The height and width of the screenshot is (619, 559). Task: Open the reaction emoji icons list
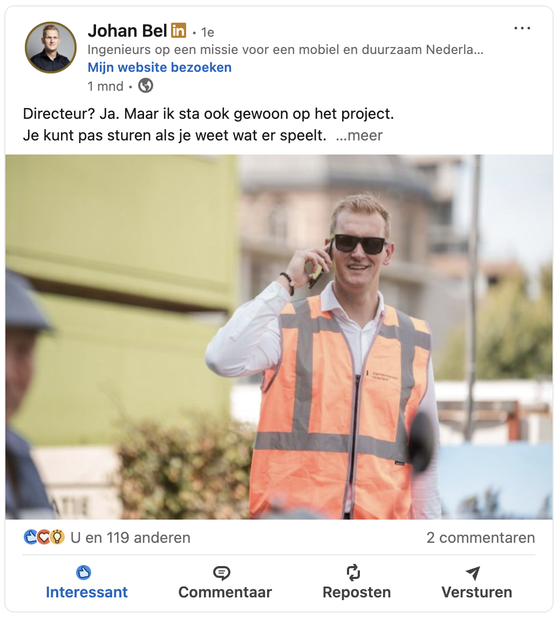[44, 537]
